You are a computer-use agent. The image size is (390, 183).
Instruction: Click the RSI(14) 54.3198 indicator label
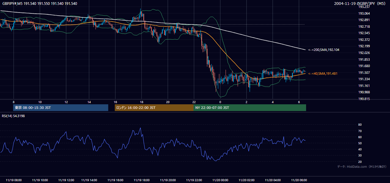coord(13,116)
